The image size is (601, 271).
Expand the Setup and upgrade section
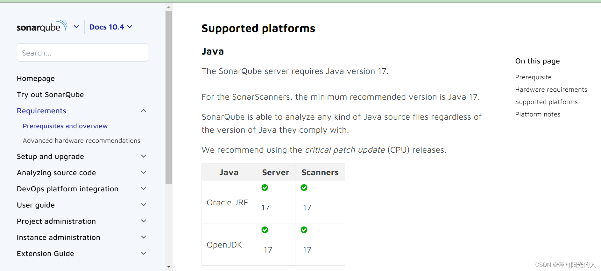pos(144,156)
